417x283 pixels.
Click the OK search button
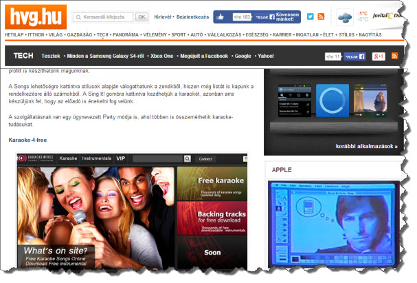(142, 17)
